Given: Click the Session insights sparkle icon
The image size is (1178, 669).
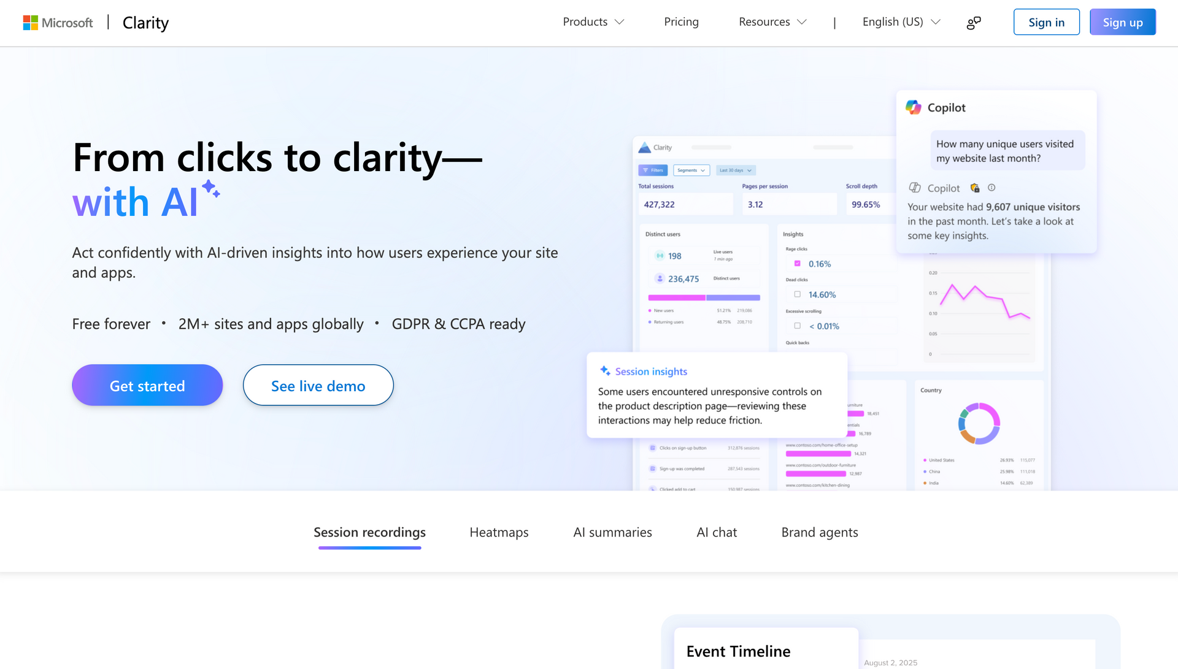Looking at the screenshot, I should pyautogui.click(x=605, y=370).
